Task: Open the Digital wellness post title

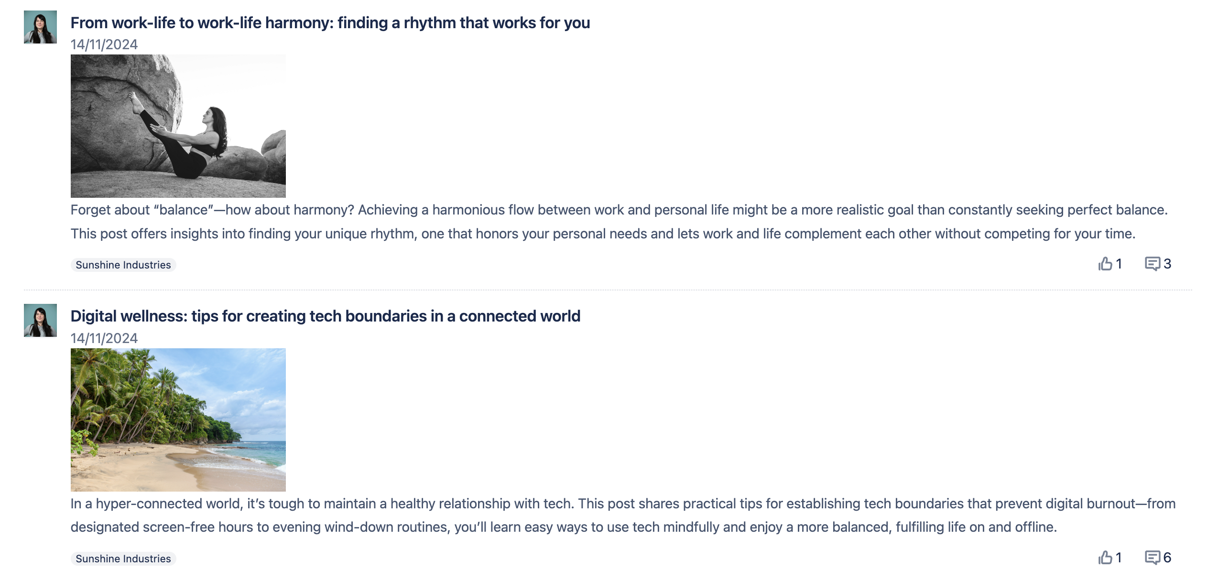Action: (x=325, y=316)
